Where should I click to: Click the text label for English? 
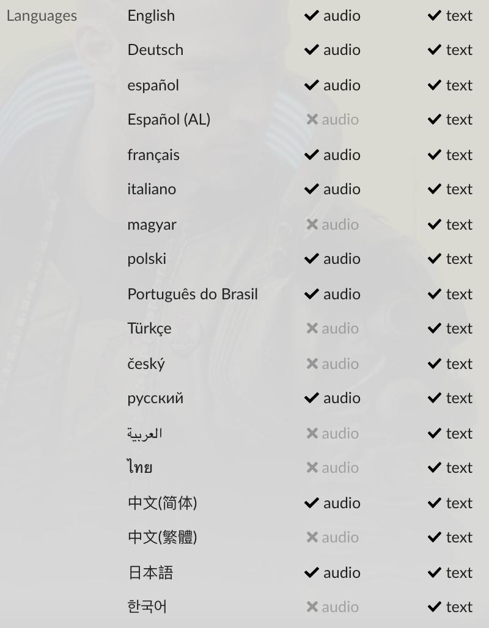click(x=459, y=16)
